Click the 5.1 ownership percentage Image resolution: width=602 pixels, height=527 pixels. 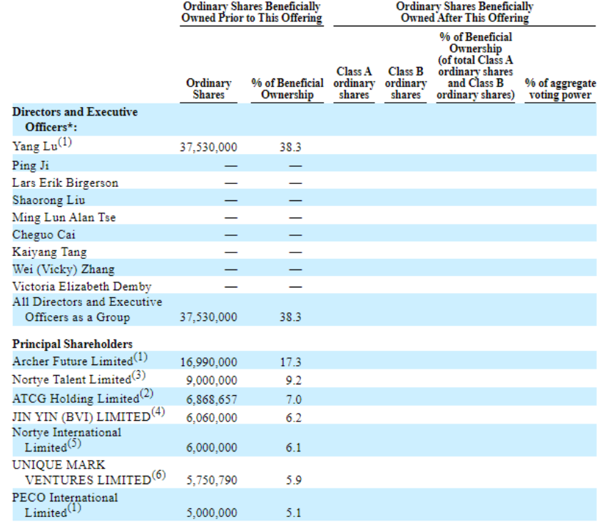pos(293,513)
